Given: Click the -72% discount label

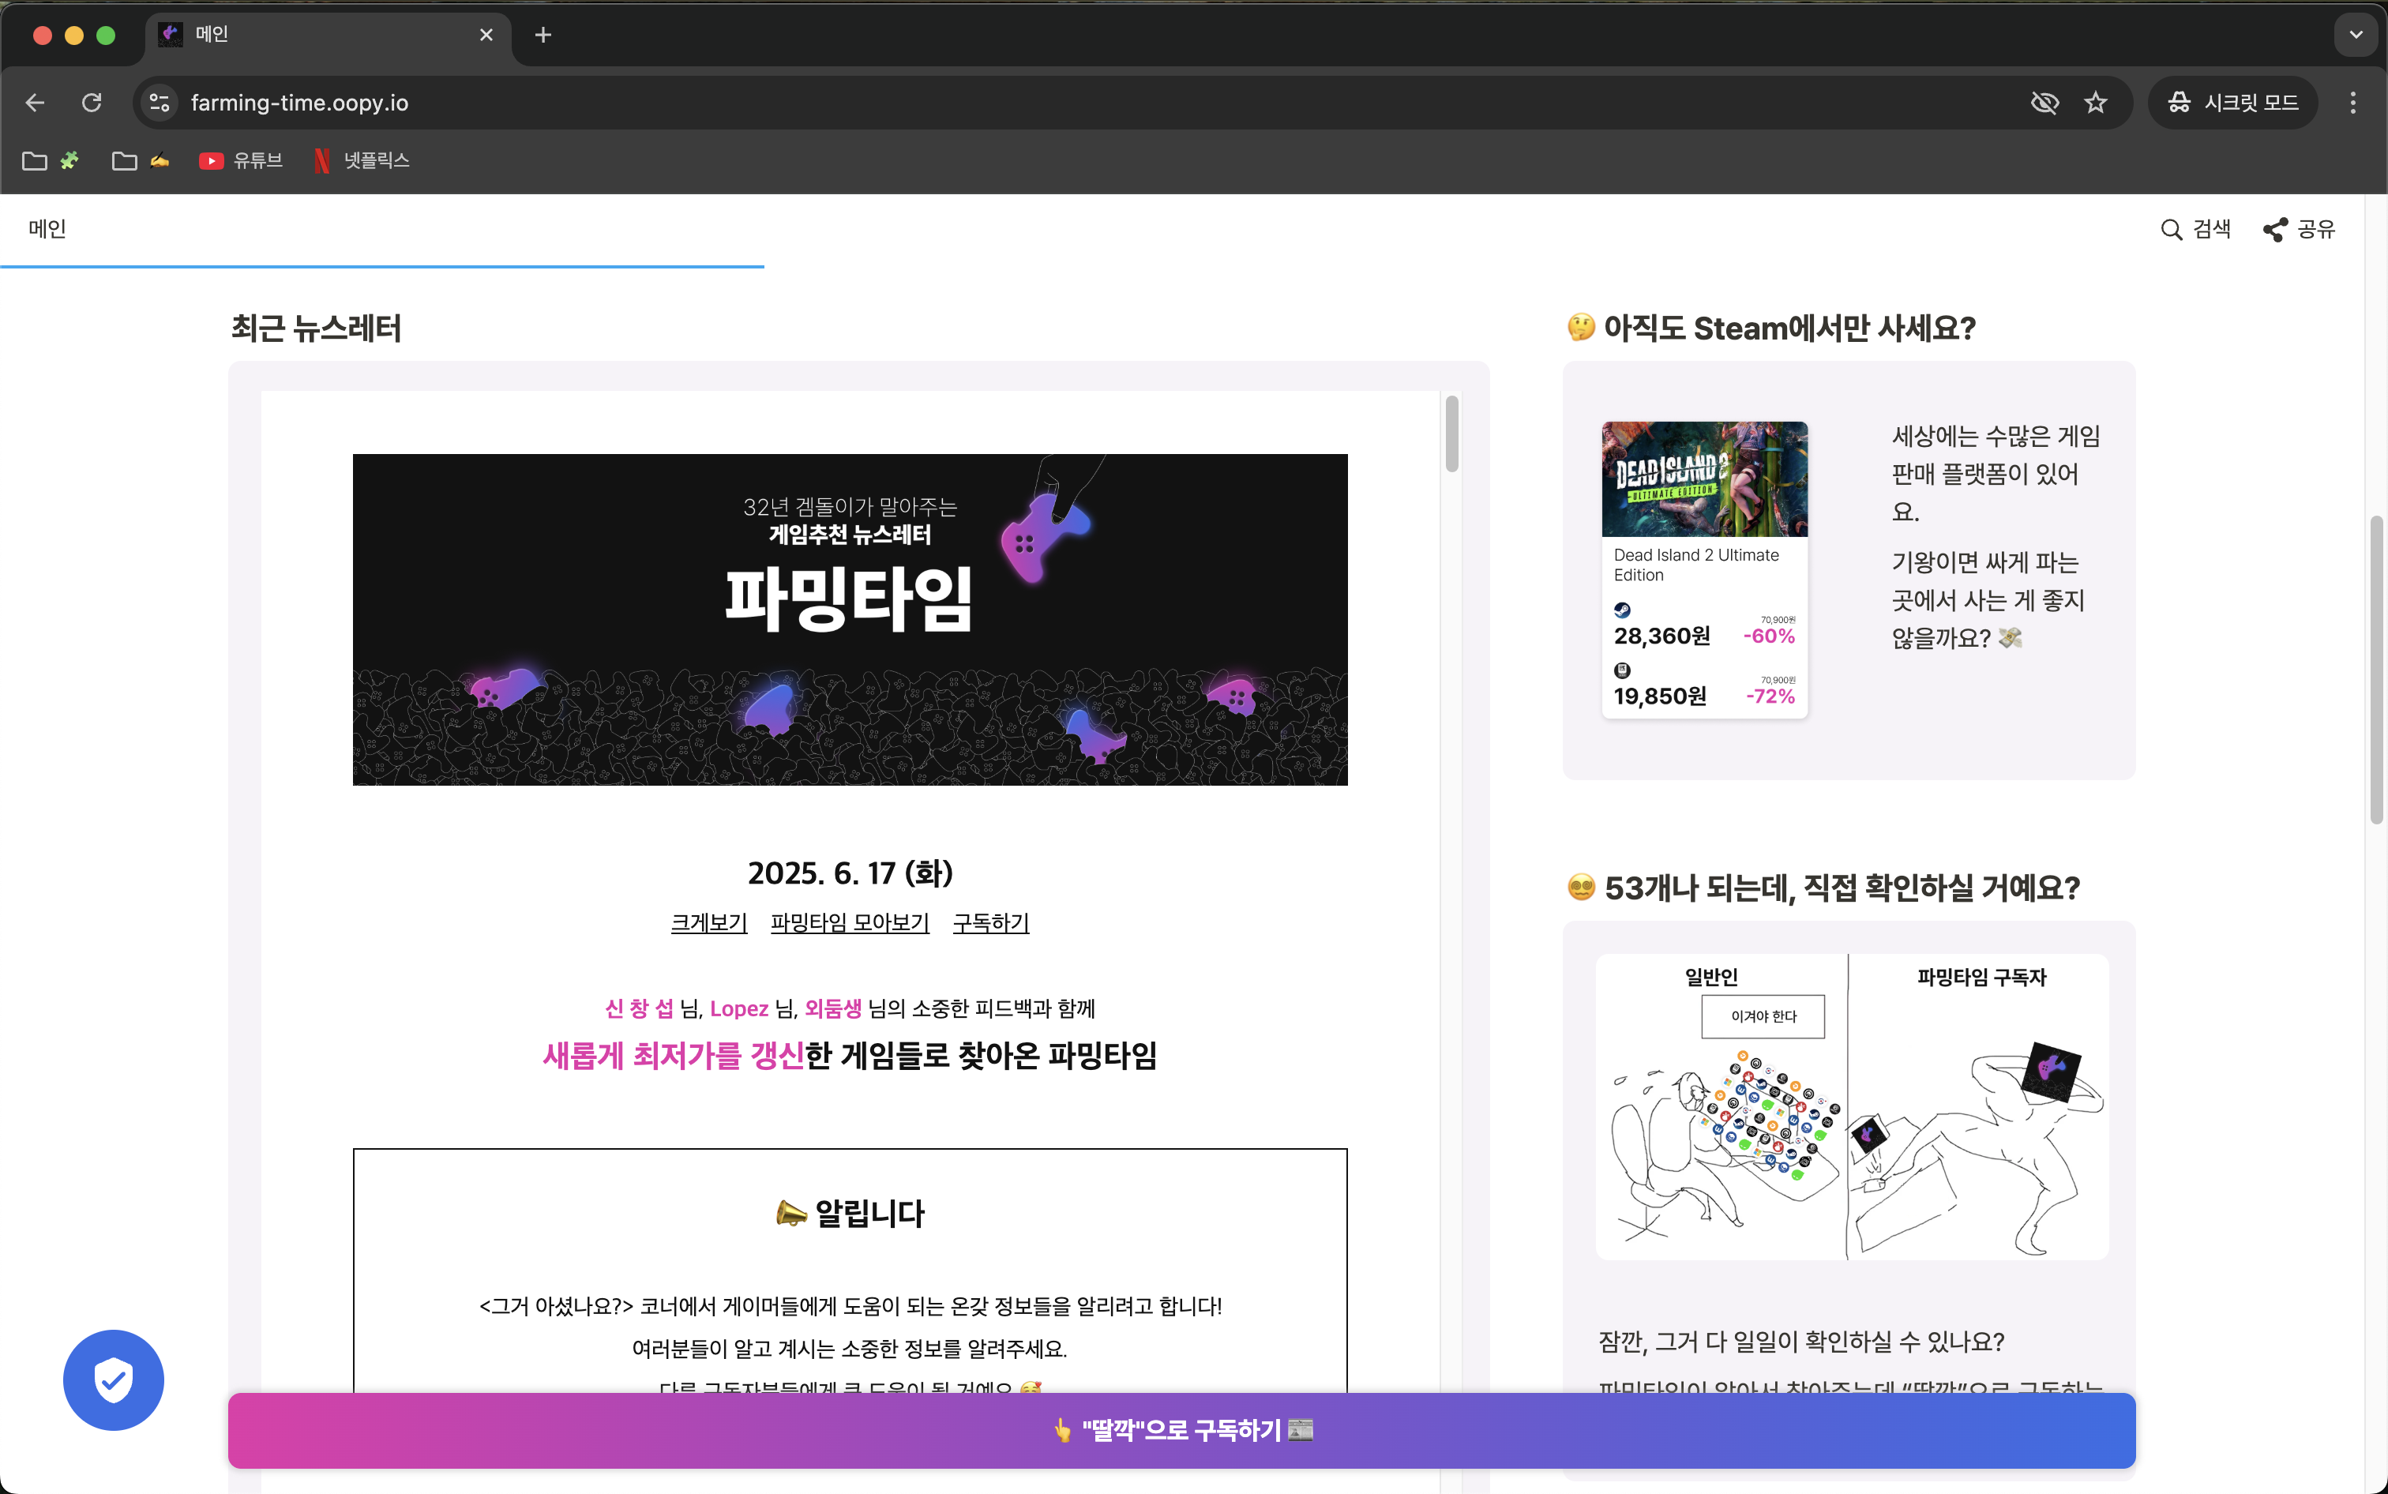Looking at the screenshot, I should pyautogui.click(x=1770, y=696).
